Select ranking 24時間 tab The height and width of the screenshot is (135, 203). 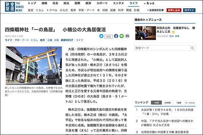click(167, 103)
